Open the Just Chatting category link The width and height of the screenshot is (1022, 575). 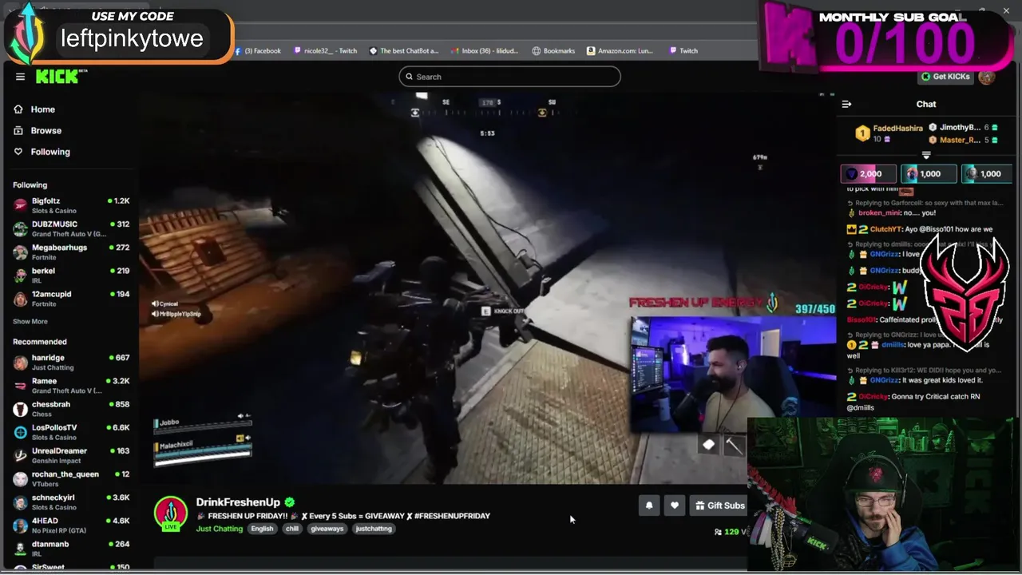[x=220, y=529]
